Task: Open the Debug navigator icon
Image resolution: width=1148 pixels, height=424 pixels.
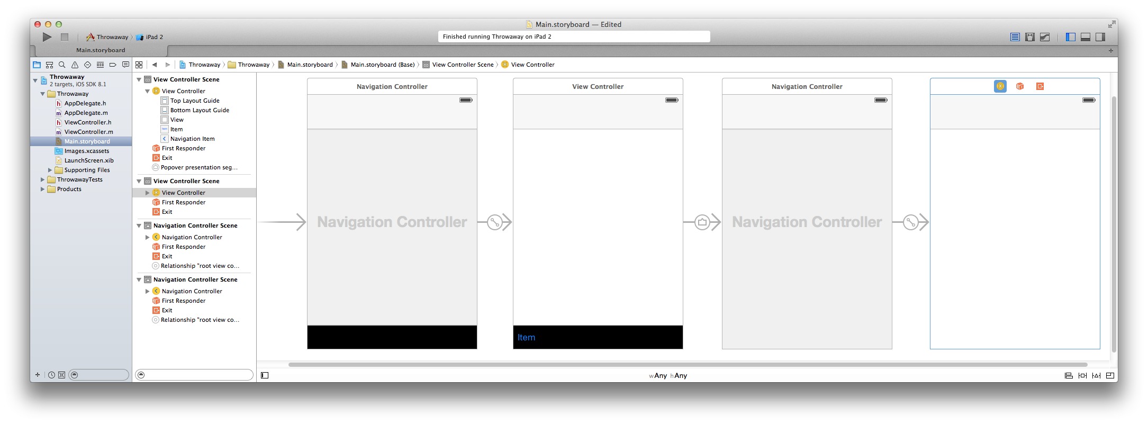Action: pos(100,65)
